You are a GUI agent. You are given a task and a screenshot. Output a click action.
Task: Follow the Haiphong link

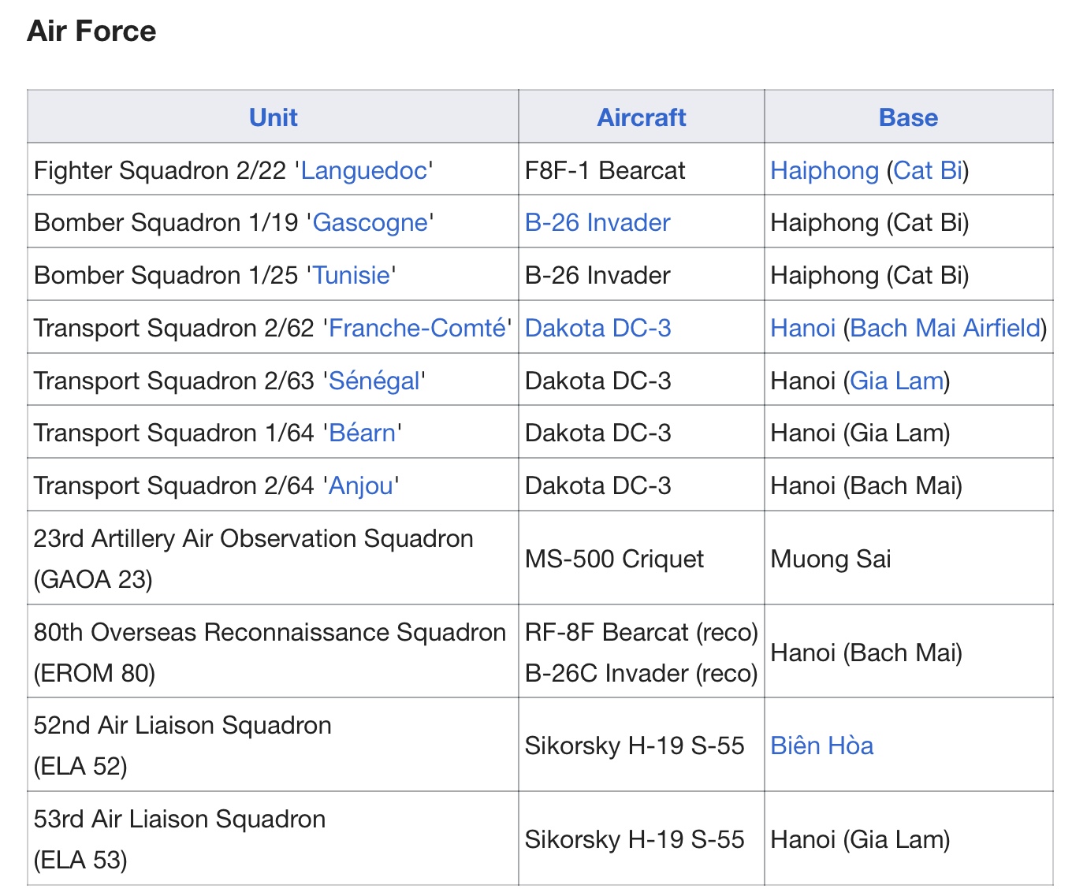pyautogui.click(x=824, y=170)
